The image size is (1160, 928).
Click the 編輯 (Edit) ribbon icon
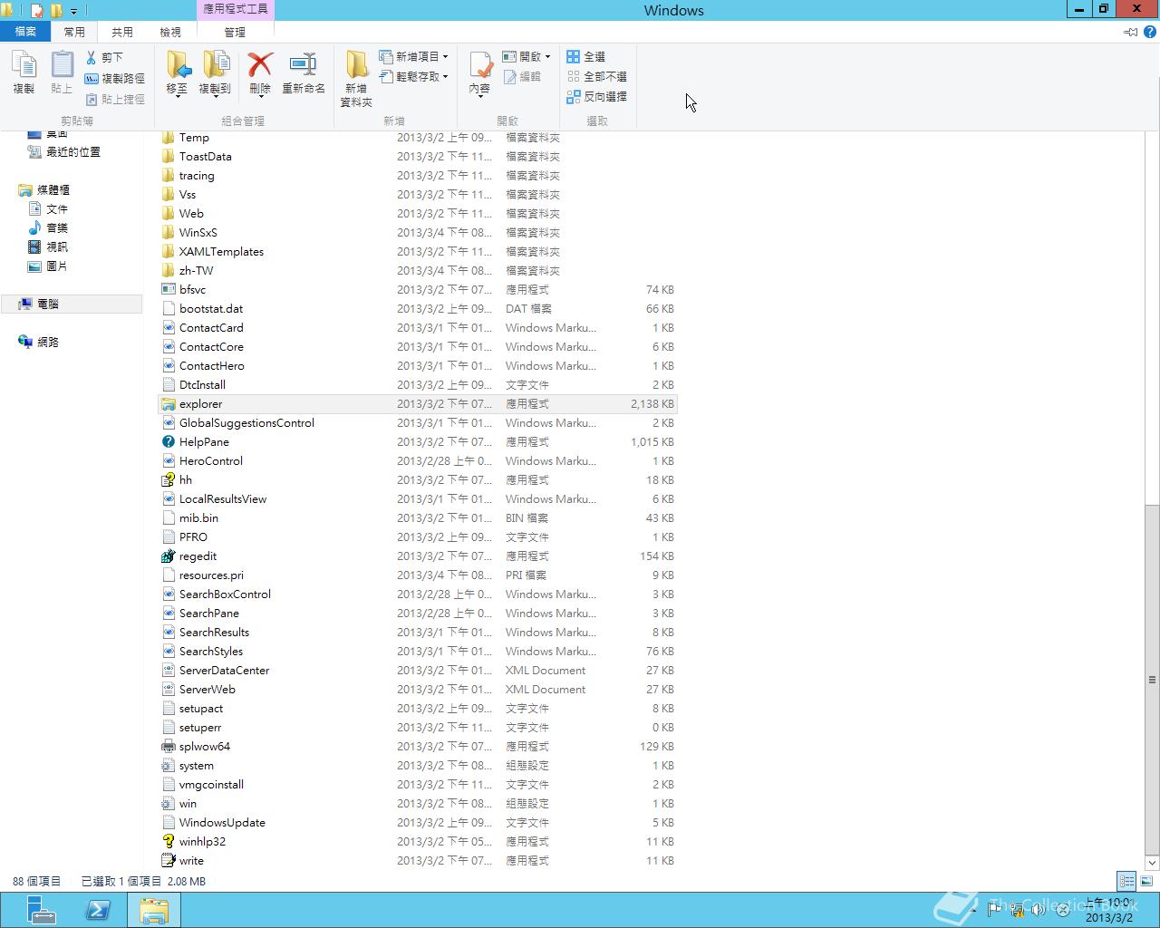(523, 77)
